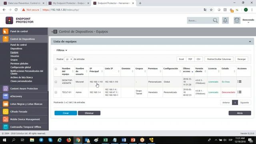This screenshot has height=144, width=256.
Task: Tick the checkbox for DESKTOP-43E9MTK
Action: (x=56, y=82)
